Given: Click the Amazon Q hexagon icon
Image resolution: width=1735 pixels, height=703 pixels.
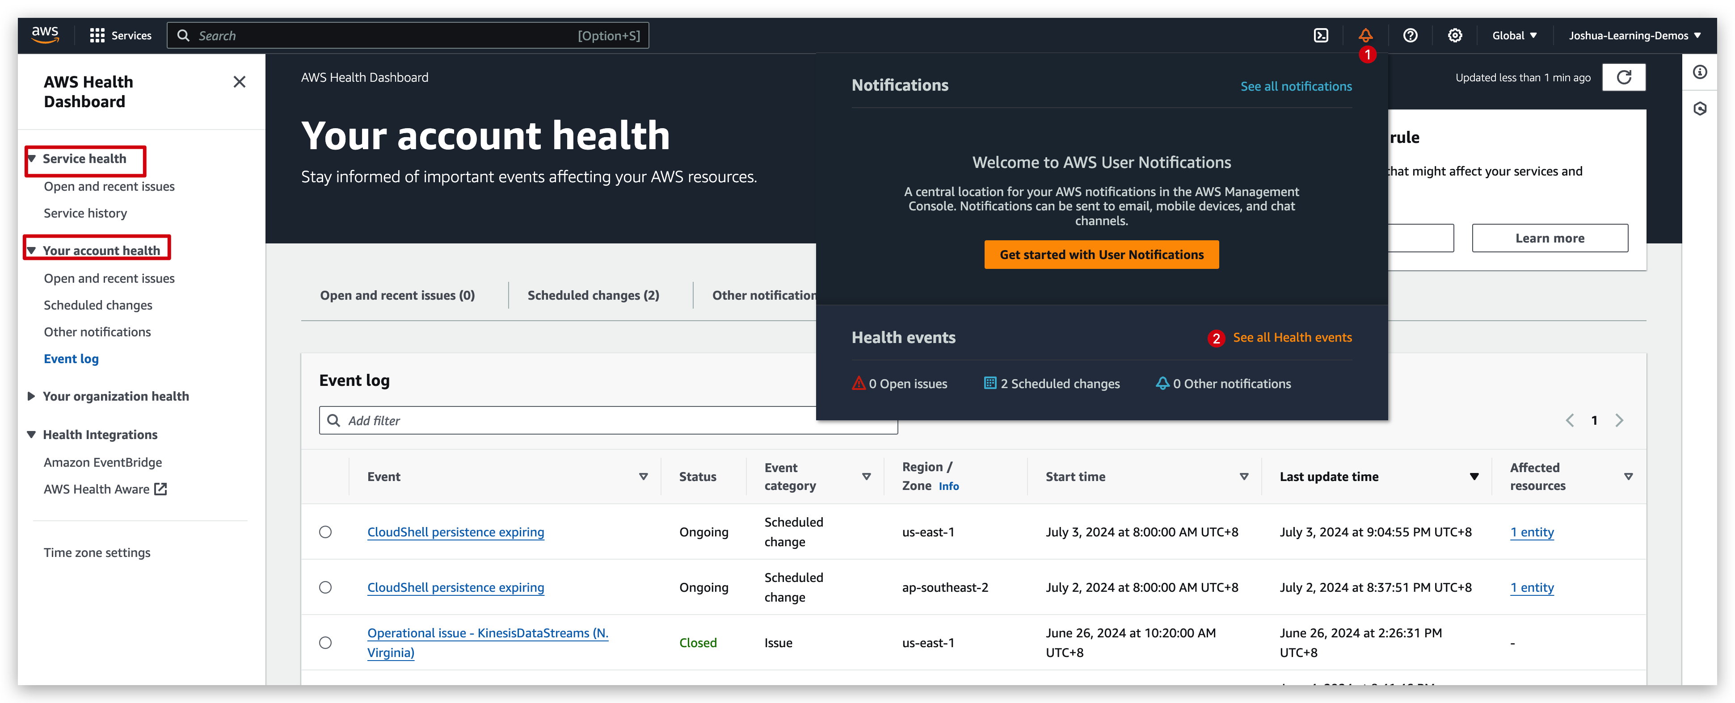Looking at the screenshot, I should click(1701, 109).
